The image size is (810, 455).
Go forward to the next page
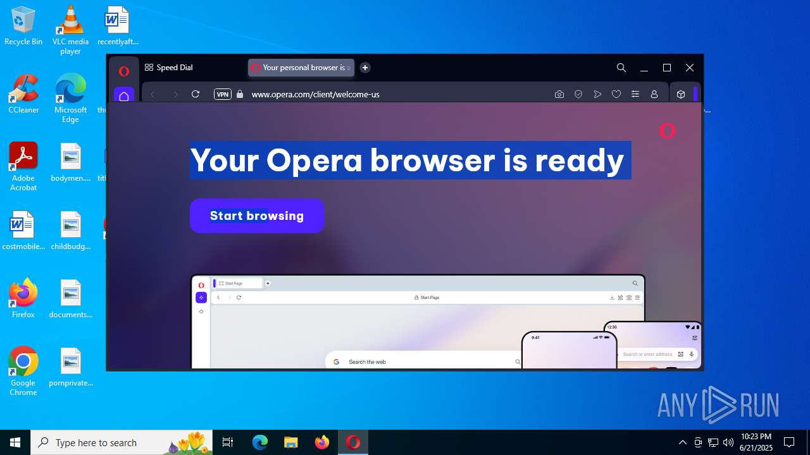175,94
